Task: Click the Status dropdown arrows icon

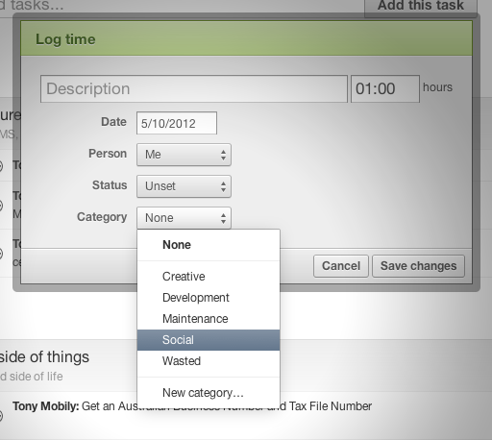Action: [x=223, y=186]
